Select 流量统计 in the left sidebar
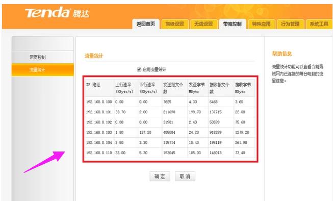This screenshot has width=333, height=201. pyautogui.click(x=43, y=69)
